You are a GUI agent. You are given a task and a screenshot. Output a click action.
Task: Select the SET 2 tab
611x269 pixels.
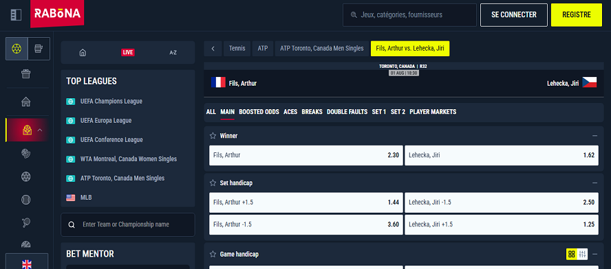398,112
